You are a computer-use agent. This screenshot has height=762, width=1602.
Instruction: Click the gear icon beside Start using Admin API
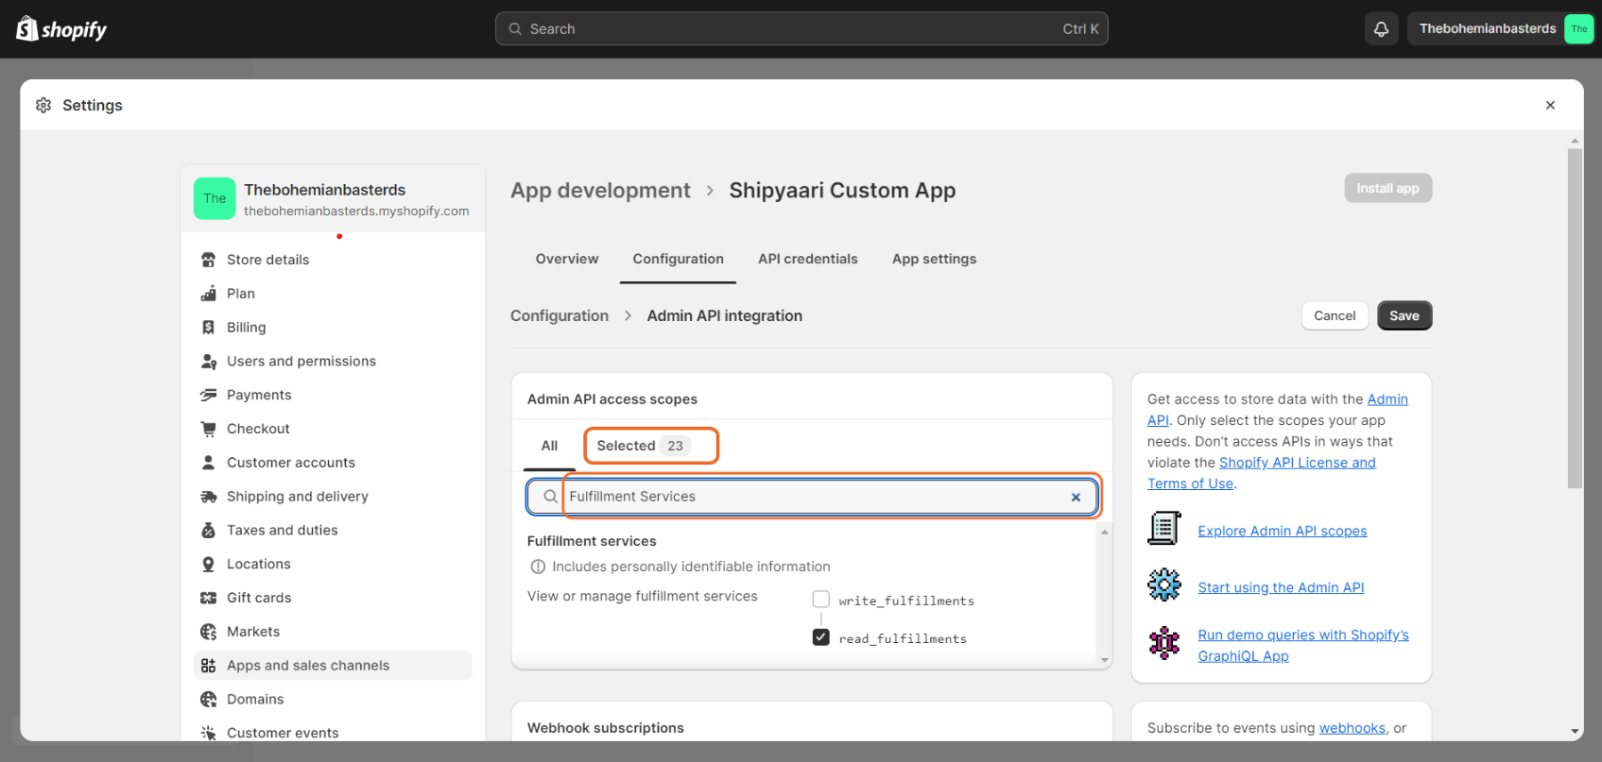coord(1164,585)
